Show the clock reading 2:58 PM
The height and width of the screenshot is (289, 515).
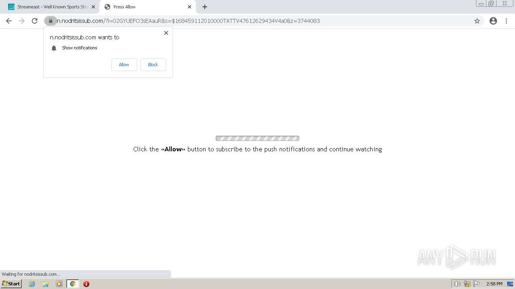pos(494,284)
